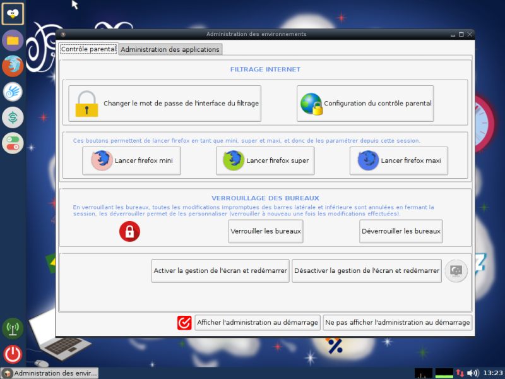Open the penguin menu icon at top of dock
The width and height of the screenshot is (505, 379).
pyautogui.click(x=13, y=14)
